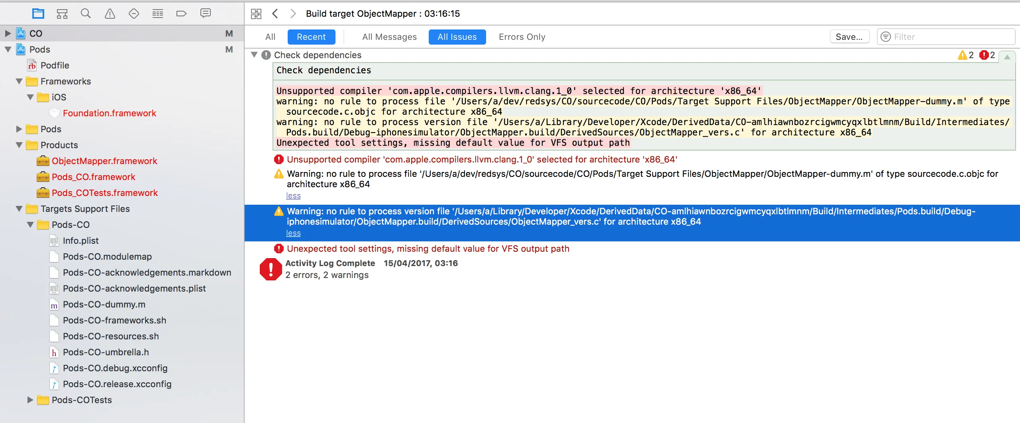Image resolution: width=1020 pixels, height=423 pixels.
Task: Click the CO project blueprint icon
Action: coord(21,33)
